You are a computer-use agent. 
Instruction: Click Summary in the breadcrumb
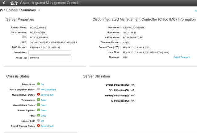(28, 10)
